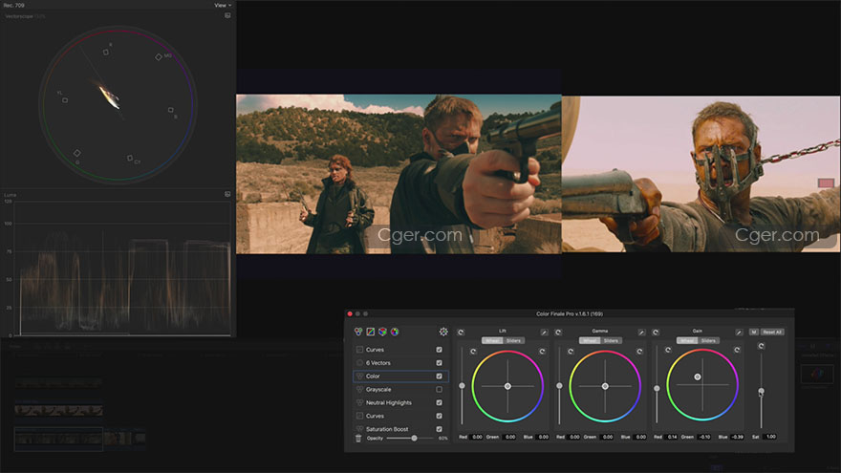Reset the Saturation slider
The height and width of the screenshot is (473, 841).
click(x=761, y=347)
